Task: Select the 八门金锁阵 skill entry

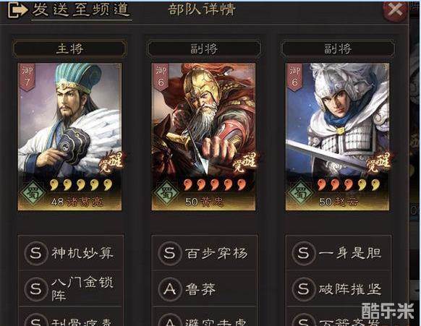Action: click(71, 288)
